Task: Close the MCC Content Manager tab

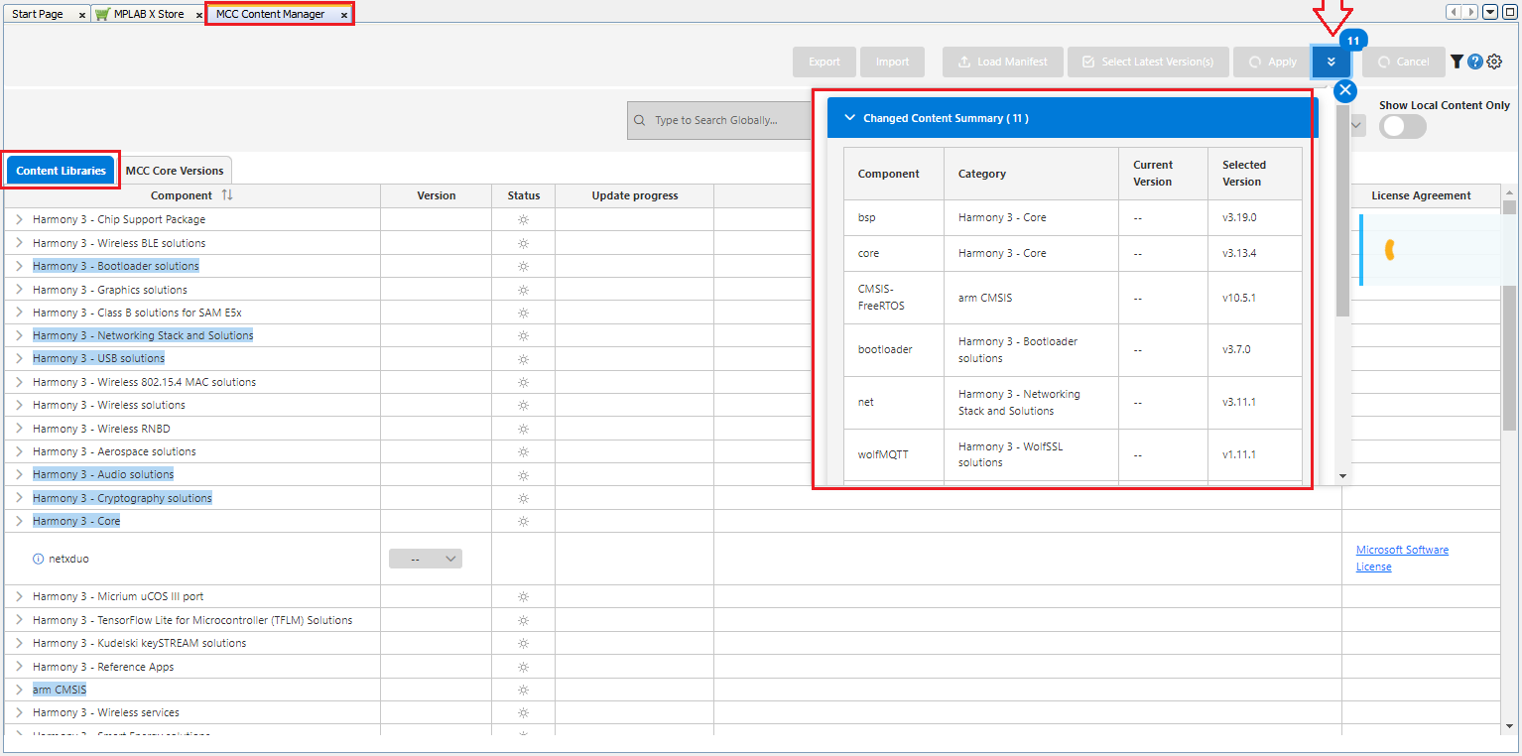Action: (344, 15)
